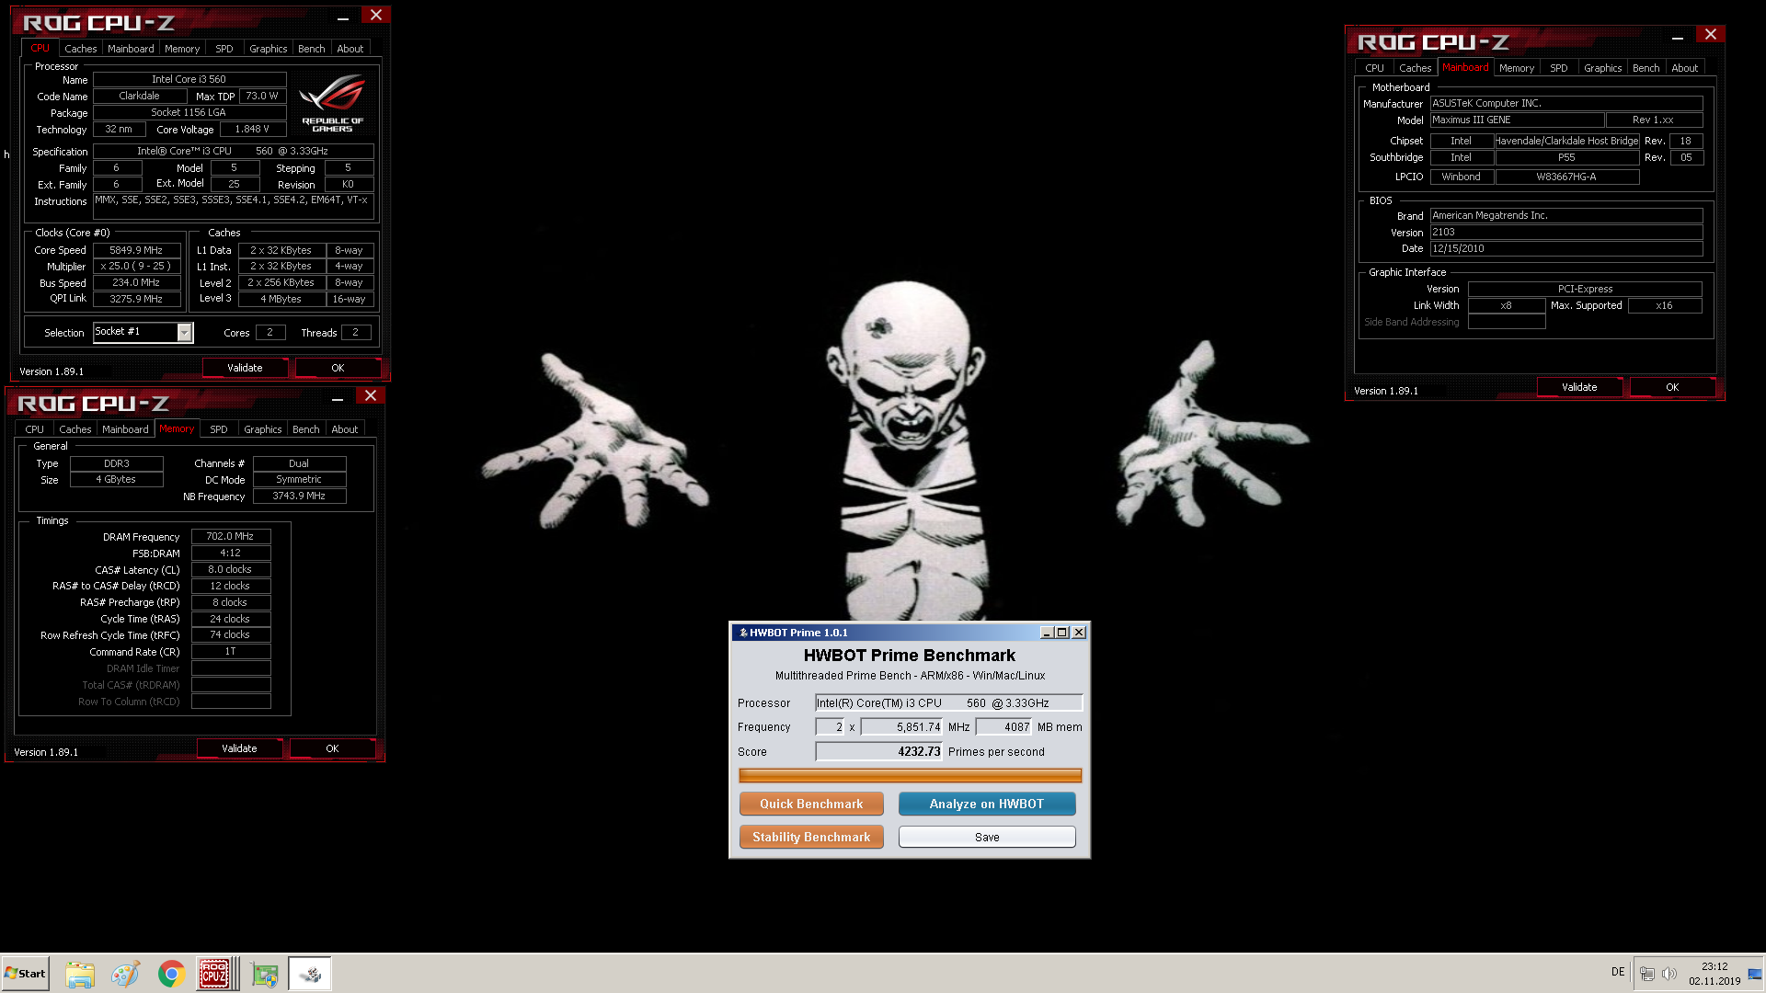Click OK in the Mainboard tab window

[1672, 387]
